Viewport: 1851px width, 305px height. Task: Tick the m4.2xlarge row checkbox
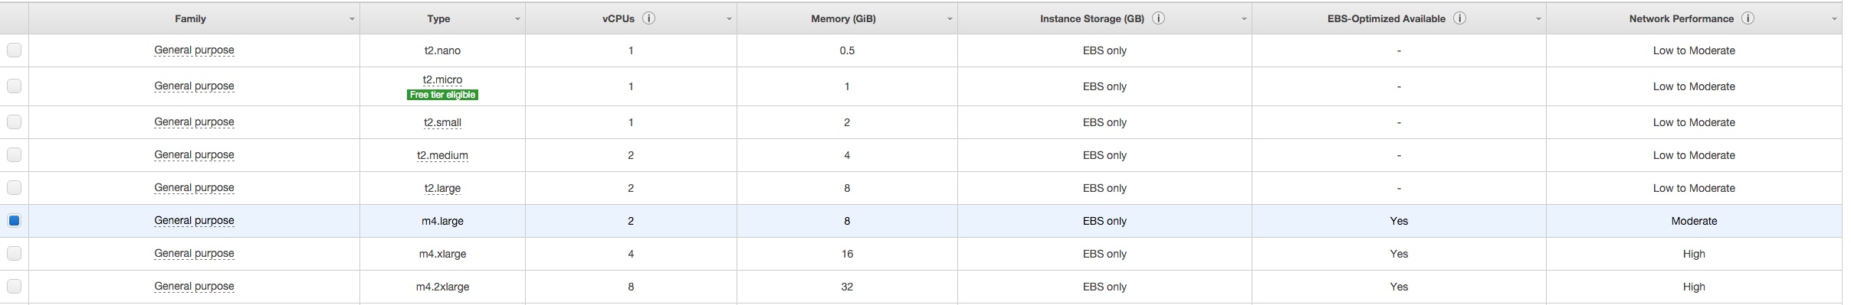coord(14,287)
